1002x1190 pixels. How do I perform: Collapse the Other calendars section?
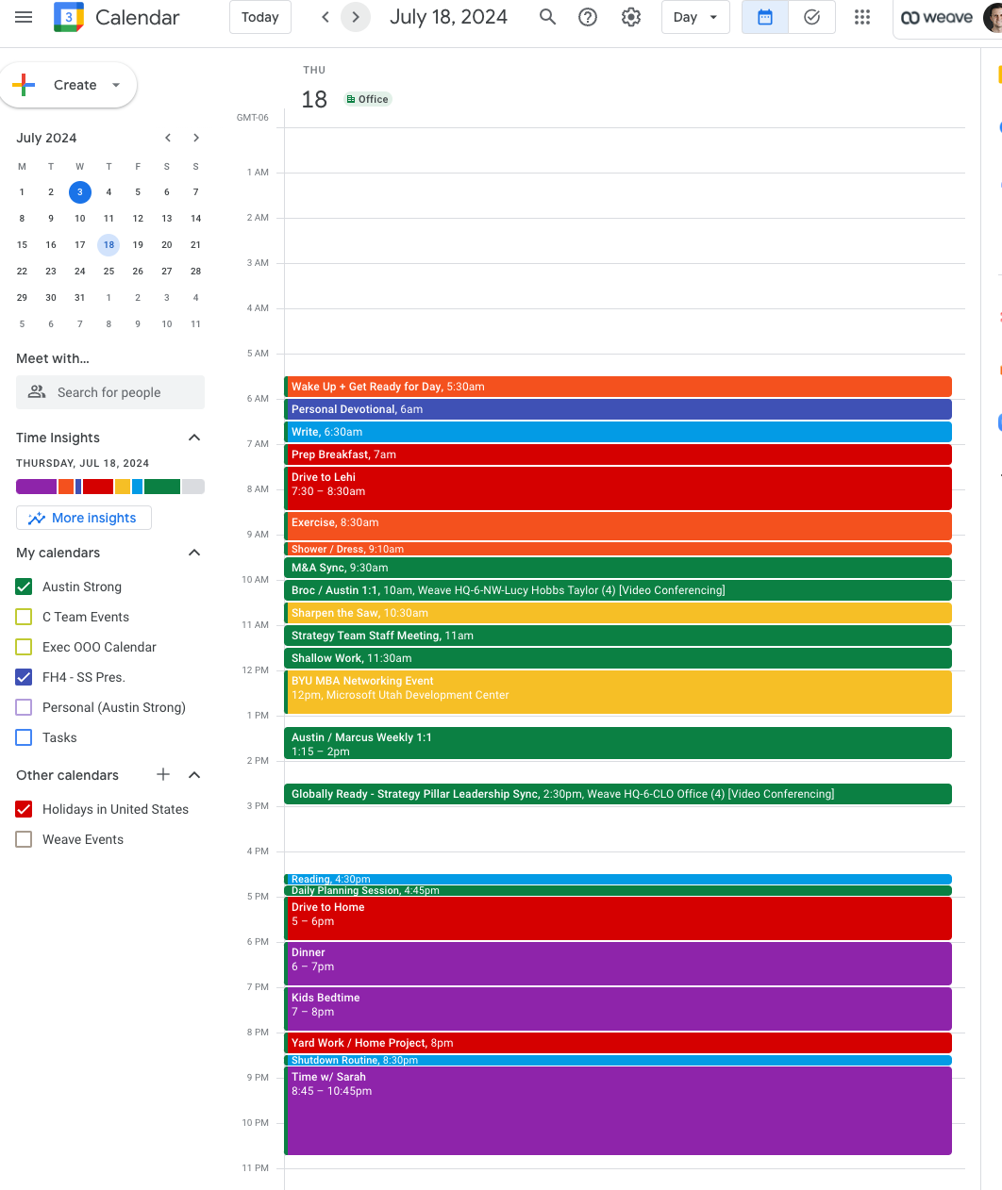[x=194, y=775]
